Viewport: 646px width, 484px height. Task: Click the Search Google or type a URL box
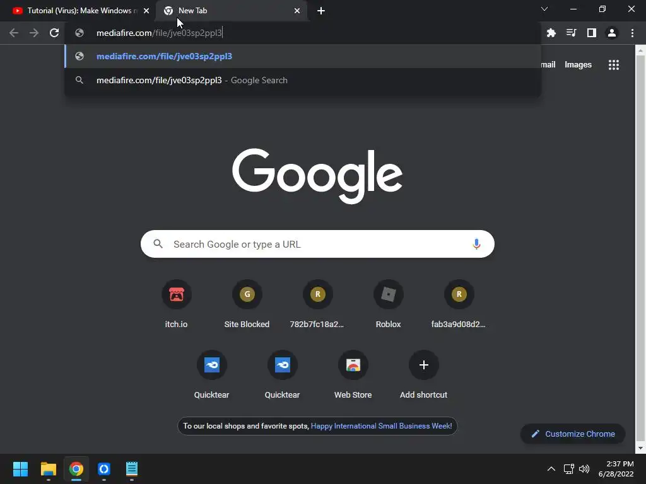point(317,244)
